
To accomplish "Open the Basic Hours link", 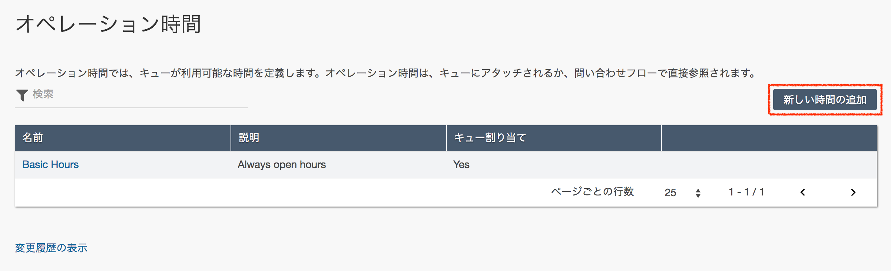I will [50, 164].
